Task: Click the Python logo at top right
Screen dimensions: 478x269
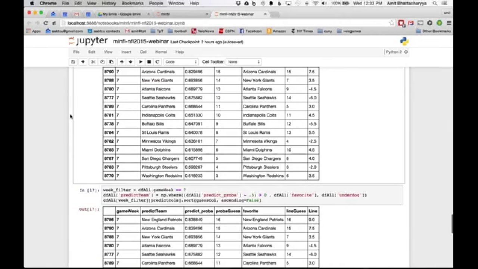Action: (x=404, y=41)
